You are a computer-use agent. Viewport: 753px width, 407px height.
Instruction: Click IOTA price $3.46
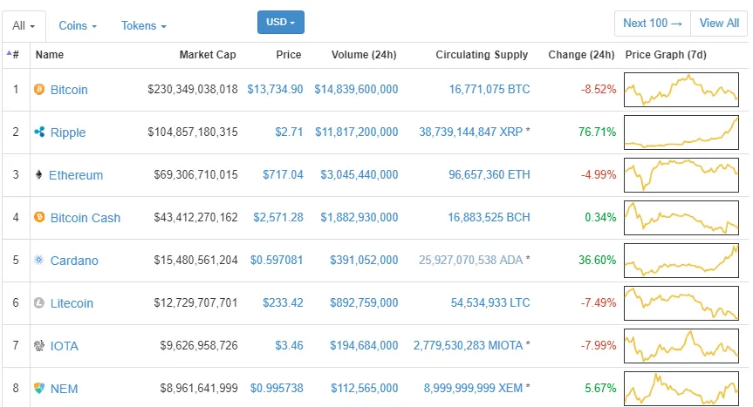pos(289,345)
